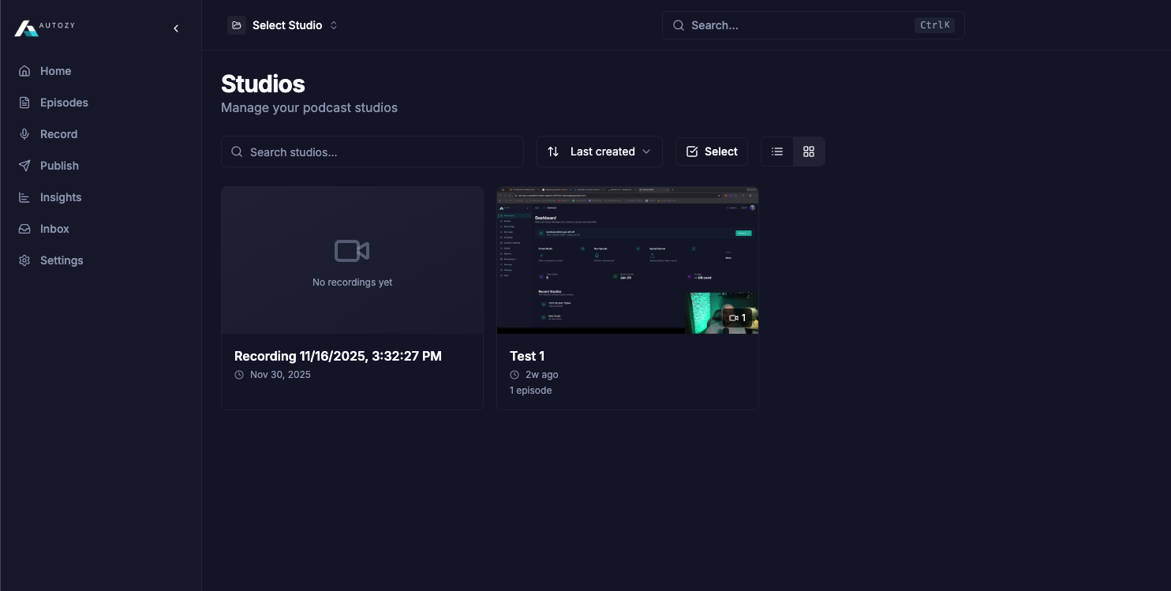Click the Autozy logo in the top left

click(43, 28)
